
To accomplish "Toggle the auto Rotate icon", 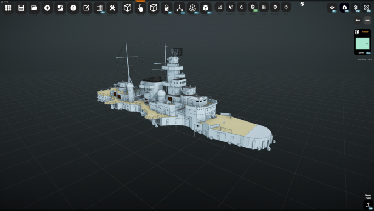I will (242, 7).
